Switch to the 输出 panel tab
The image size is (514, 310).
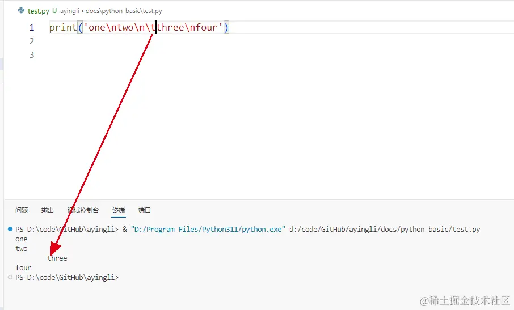(48, 210)
